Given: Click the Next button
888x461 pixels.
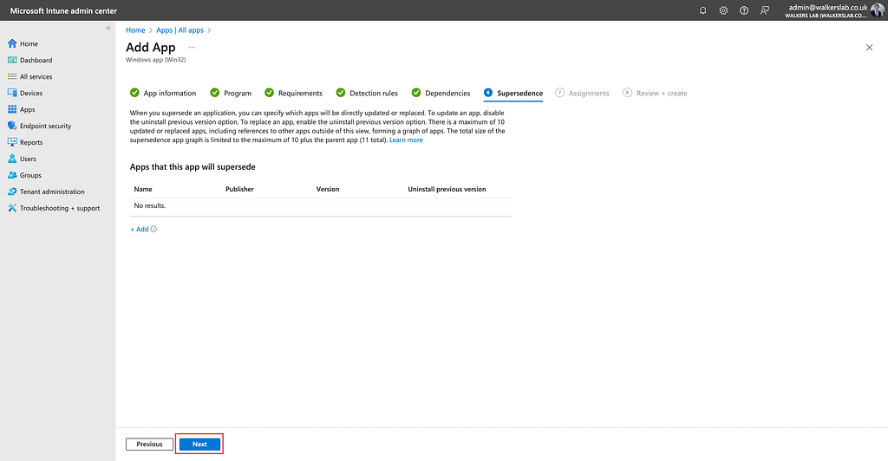Looking at the screenshot, I should [x=199, y=444].
